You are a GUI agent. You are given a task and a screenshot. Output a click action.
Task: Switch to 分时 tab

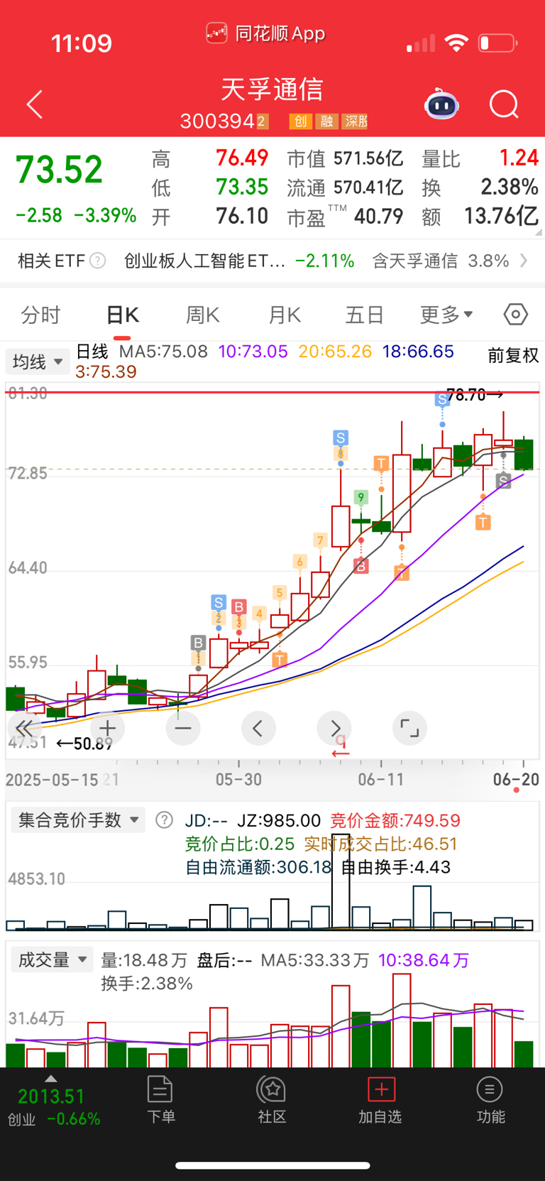point(40,315)
